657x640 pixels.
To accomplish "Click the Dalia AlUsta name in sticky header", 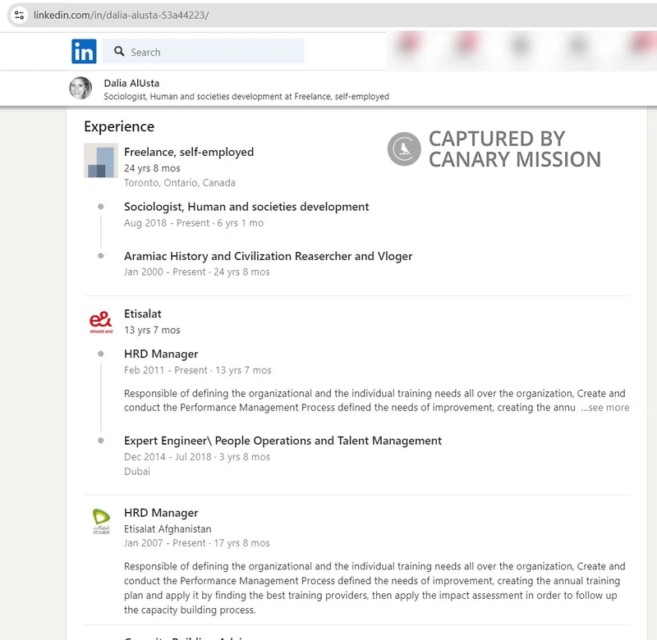I will pos(131,83).
